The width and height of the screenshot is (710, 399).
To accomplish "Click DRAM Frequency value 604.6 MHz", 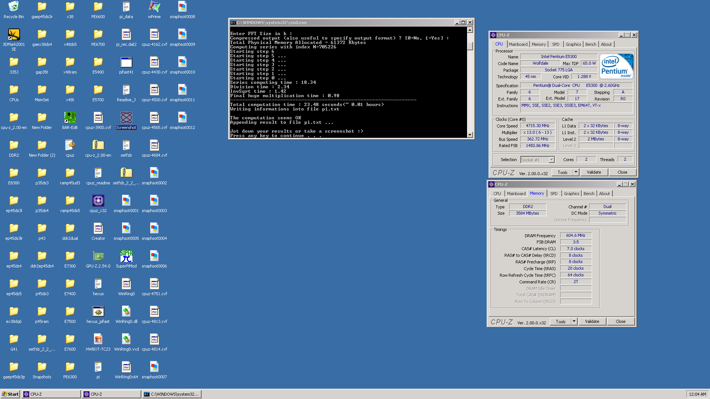I will coord(576,235).
